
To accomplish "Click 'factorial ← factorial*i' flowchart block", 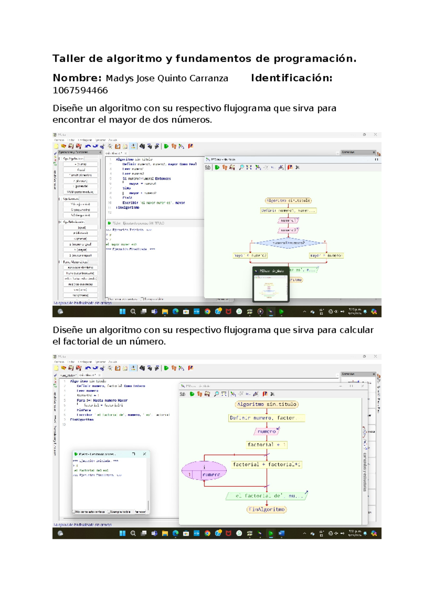I will tap(267, 464).
